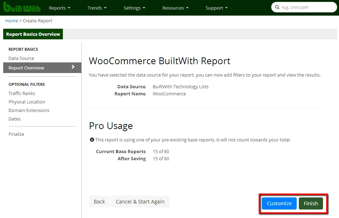
Task: Click the chevron arrow on Report Overview
Action: click(x=73, y=67)
